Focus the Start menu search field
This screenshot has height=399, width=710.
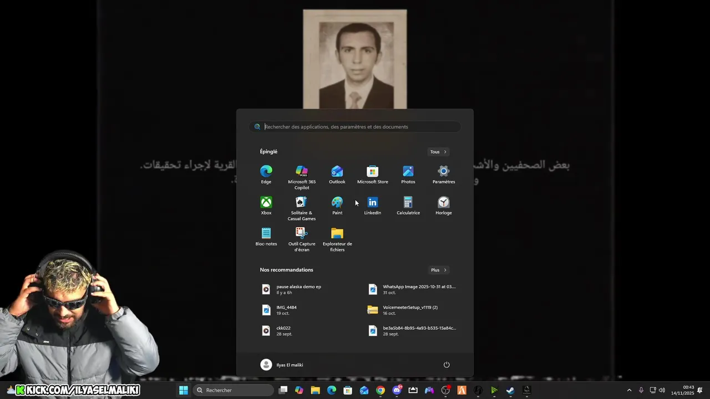tap(355, 127)
